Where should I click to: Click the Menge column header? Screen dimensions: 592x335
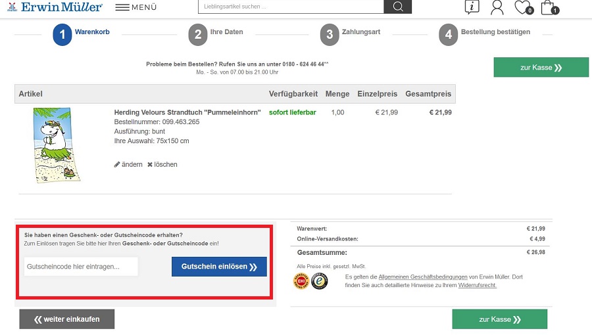click(x=337, y=94)
